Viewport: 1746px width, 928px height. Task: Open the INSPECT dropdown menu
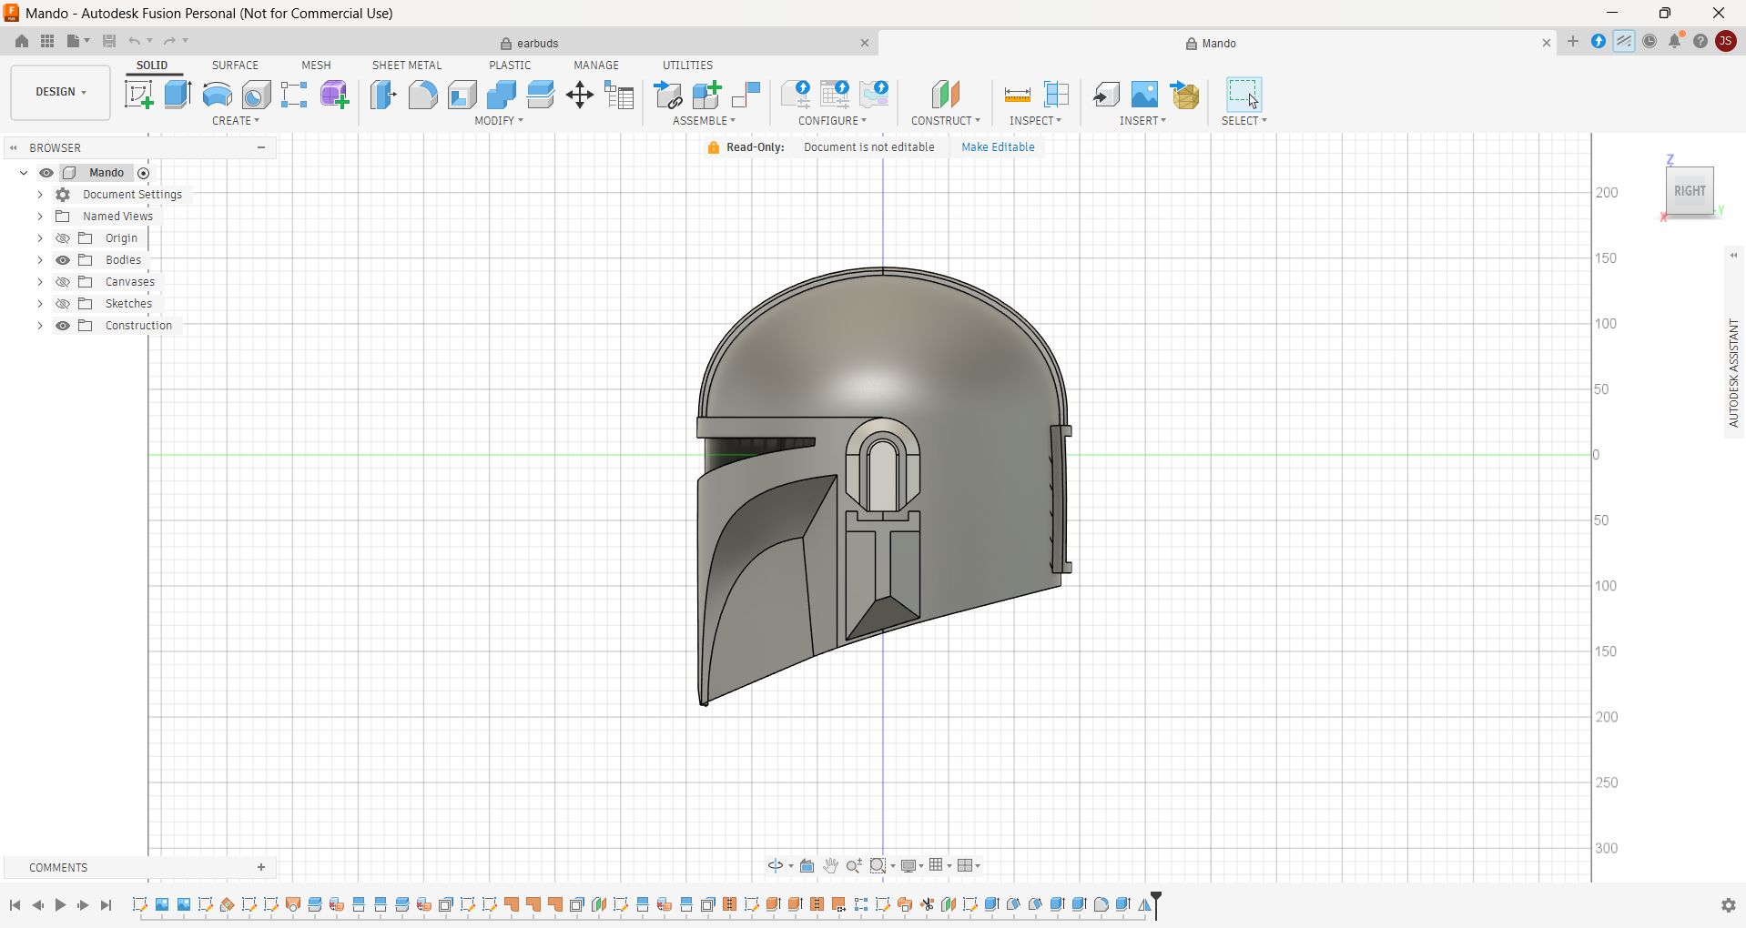click(1035, 121)
